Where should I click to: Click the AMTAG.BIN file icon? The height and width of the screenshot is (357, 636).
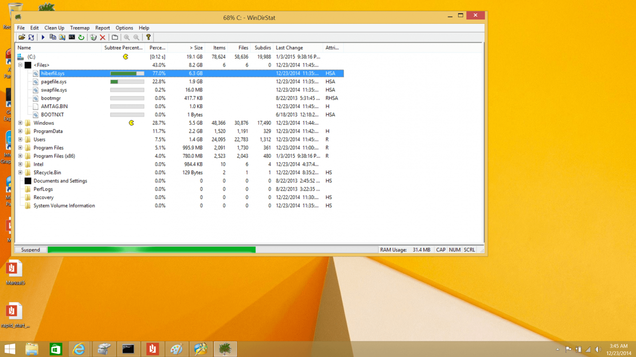coord(36,107)
